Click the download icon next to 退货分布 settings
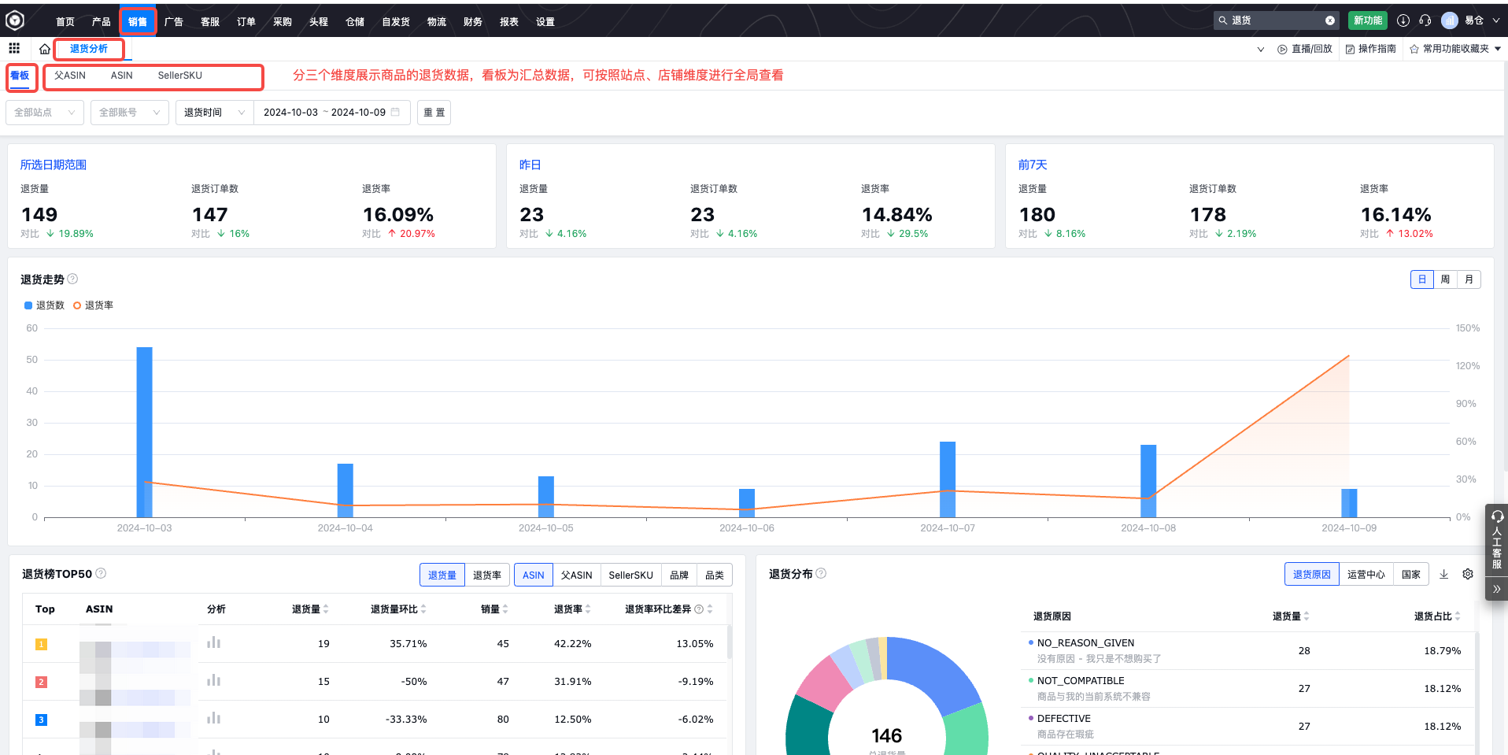The width and height of the screenshot is (1508, 755). click(x=1444, y=574)
